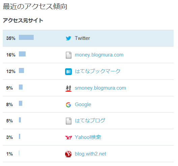Open the smoney.blogmura.com link
Viewport: 178px width, 166px height.
(x=100, y=88)
